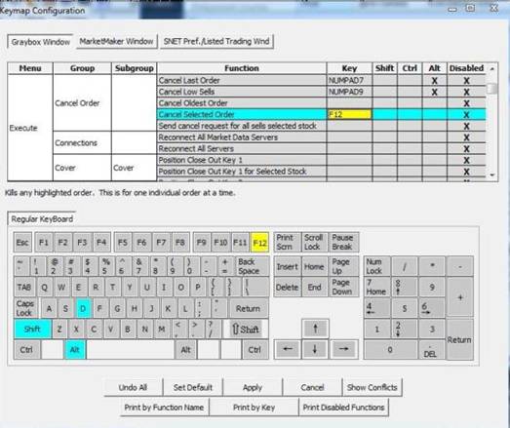The image size is (510, 428).
Task: Open SNET Pref./Listed Trading Wnd tab
Action: (216, 42)
